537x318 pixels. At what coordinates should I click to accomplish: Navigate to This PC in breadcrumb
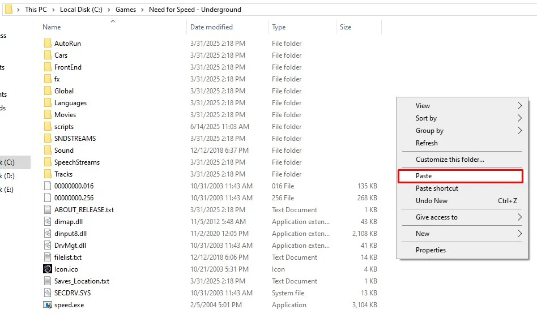point(36,10)
